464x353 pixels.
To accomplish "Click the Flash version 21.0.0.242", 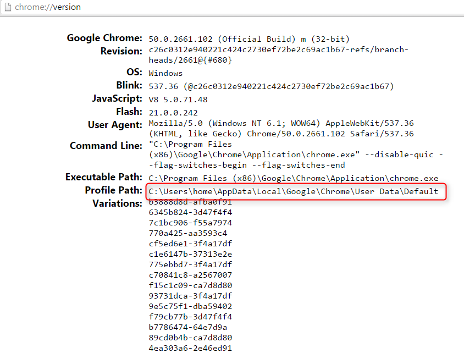I will 173,113.
